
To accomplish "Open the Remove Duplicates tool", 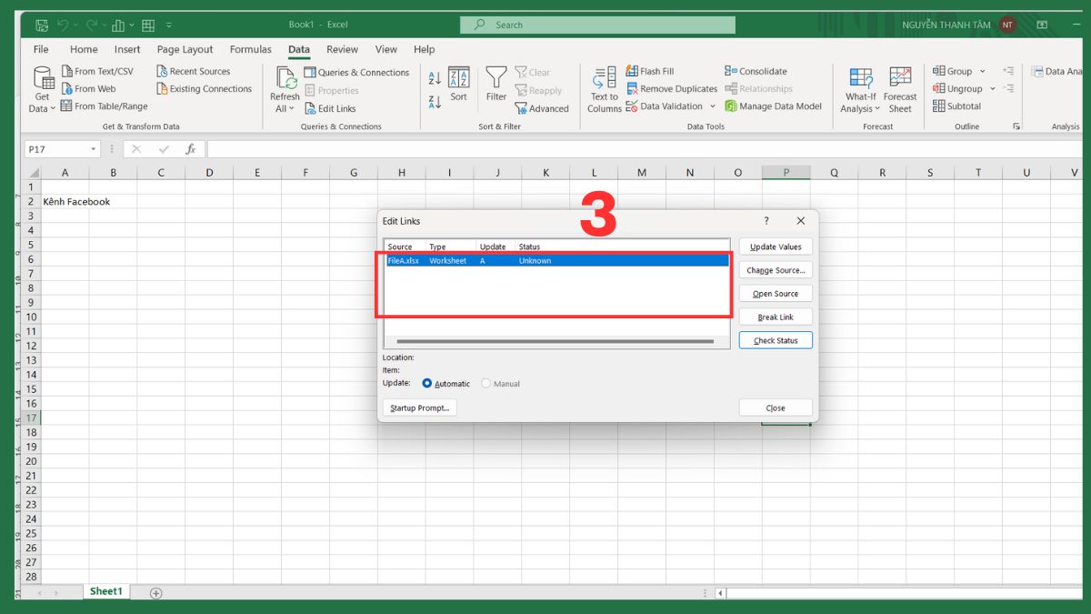I will (x=672, y=88).
